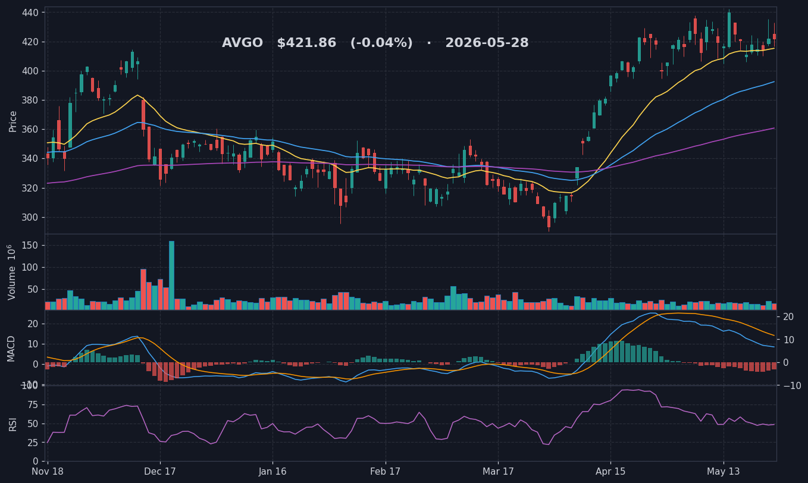
Task: Click the 380 price tick label
Action: [x=30, y=100]
